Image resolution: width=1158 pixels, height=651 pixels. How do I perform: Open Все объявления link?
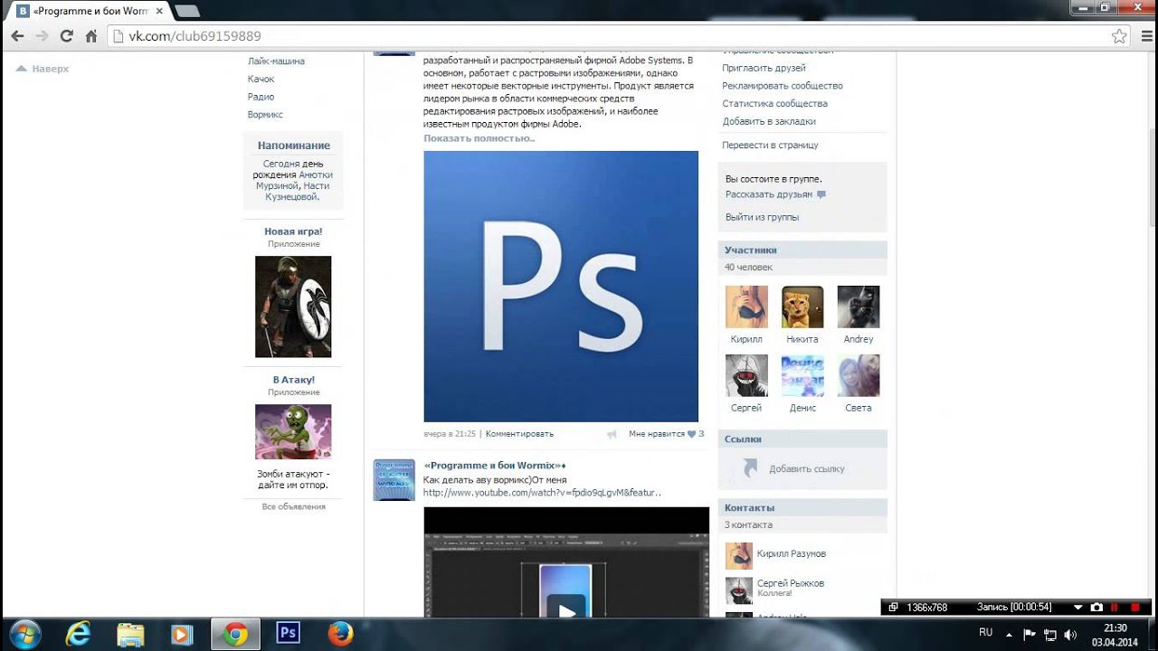coord(293,506)
